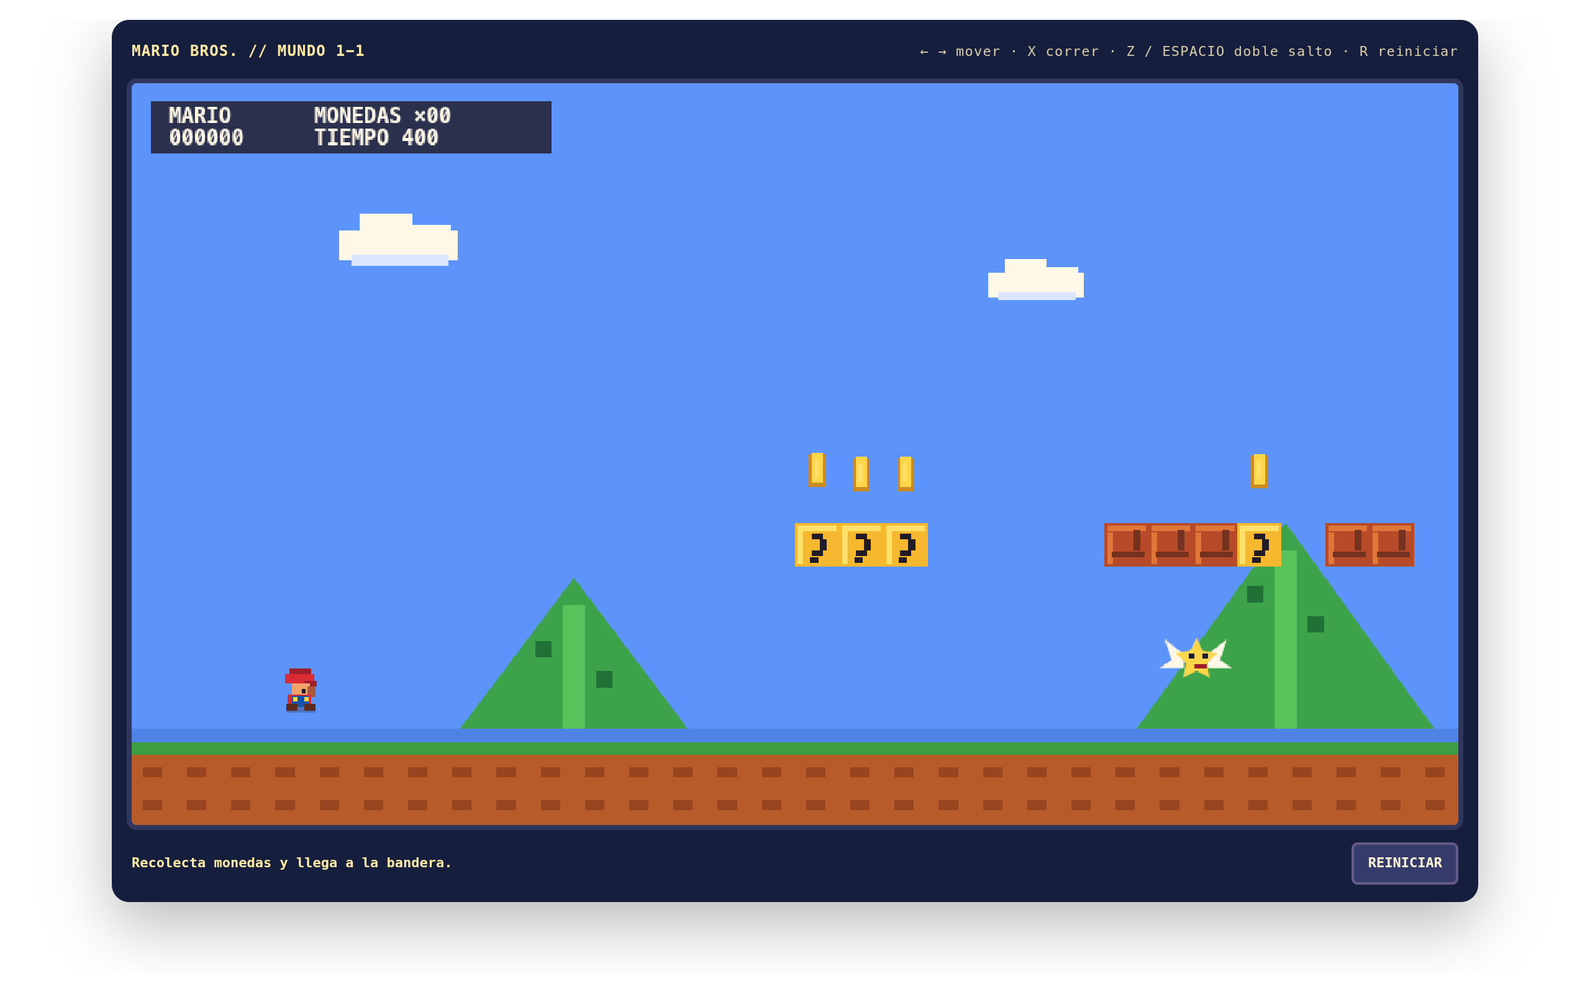Click the coin above the lone question block

click(1259, 471)
